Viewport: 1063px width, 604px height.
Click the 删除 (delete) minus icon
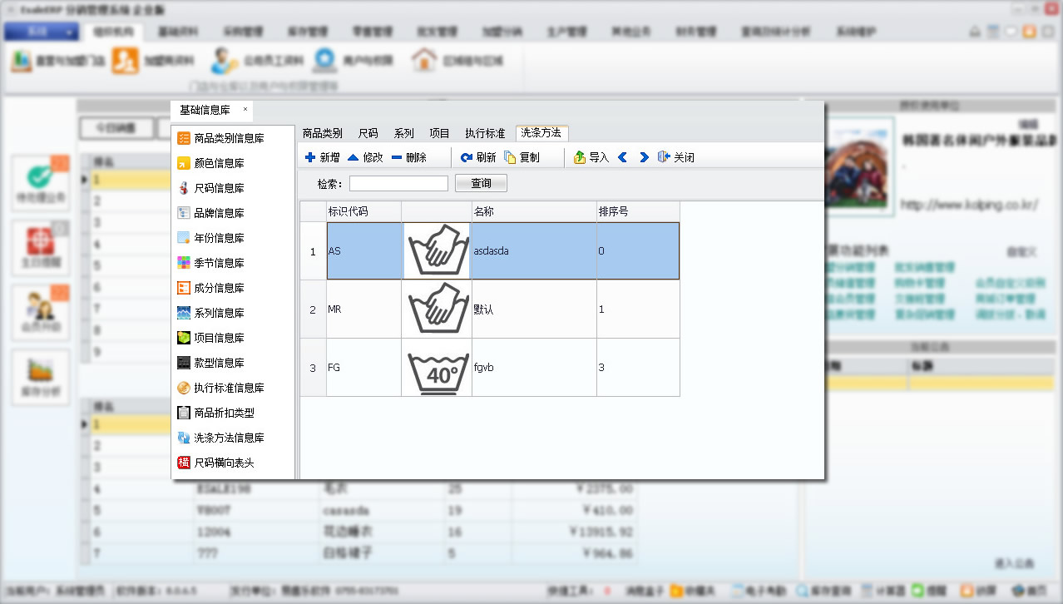click(397, 157)
